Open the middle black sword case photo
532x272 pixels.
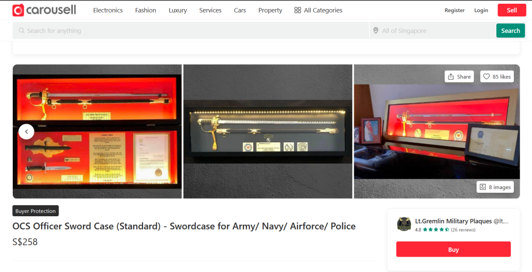[x=268, y=131]
